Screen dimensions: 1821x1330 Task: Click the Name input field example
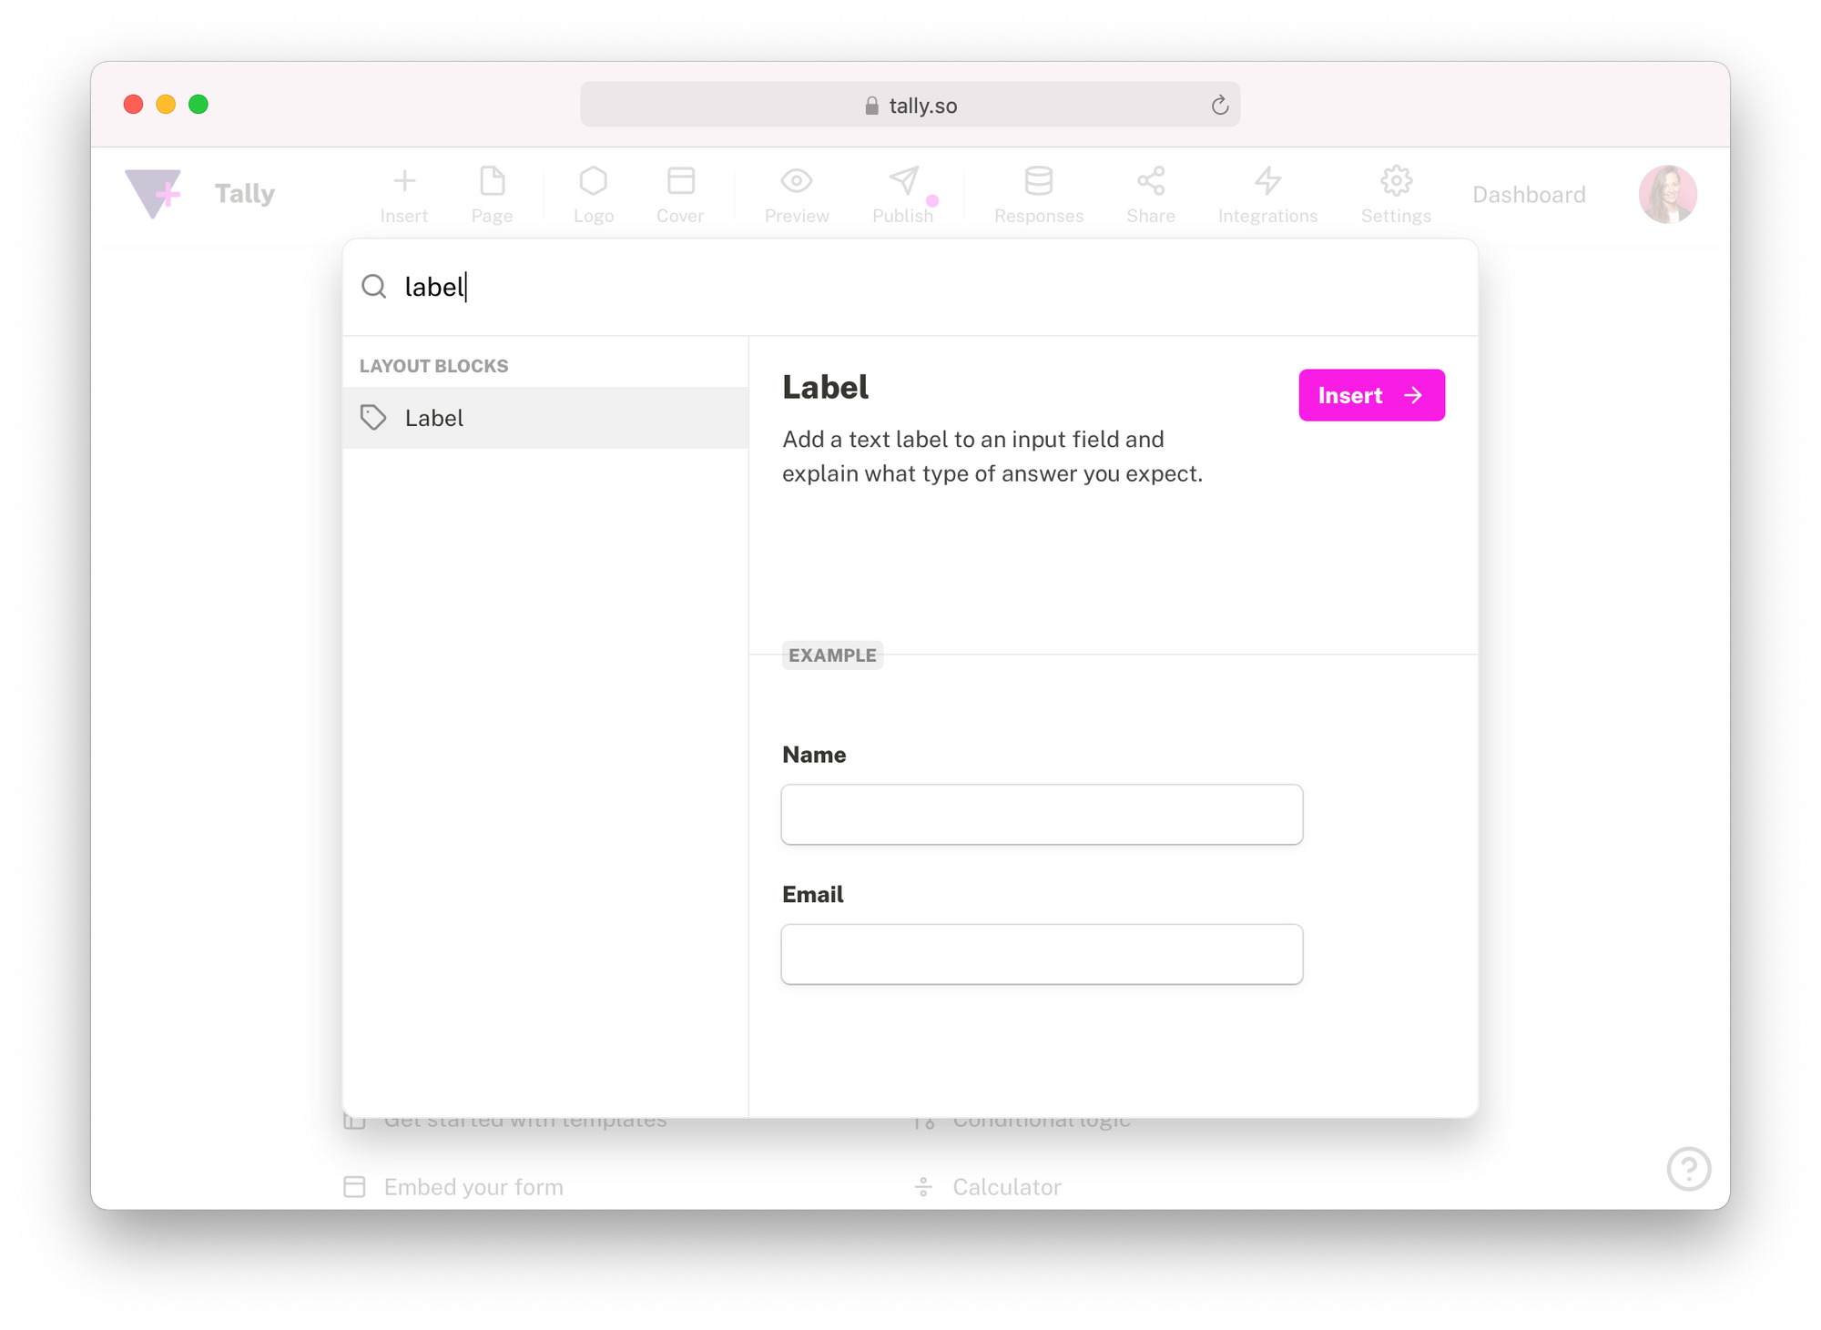[1042, 814]
